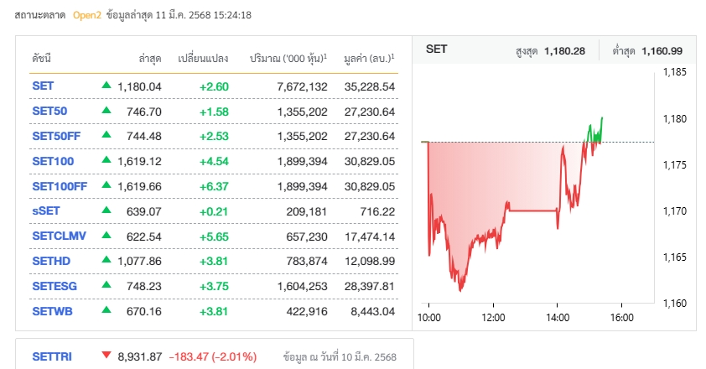Click the SET index link
The width and height of the screenshot is (706, 369).
(42, 86)
